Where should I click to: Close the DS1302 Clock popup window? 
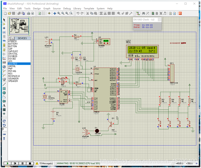pos(159,20)
